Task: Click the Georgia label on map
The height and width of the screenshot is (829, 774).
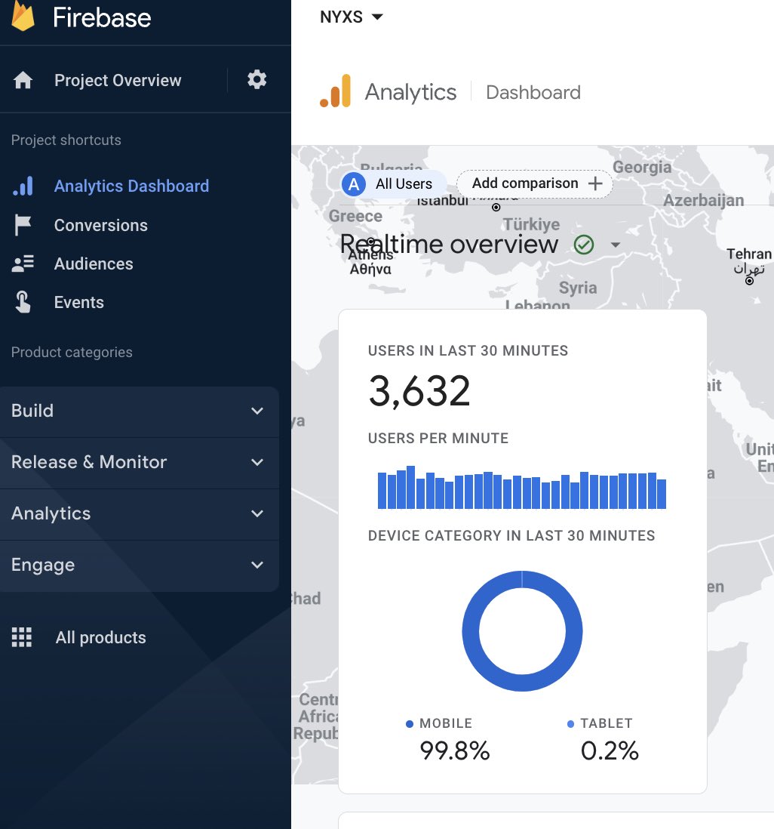Action: (x=642, y=167)
